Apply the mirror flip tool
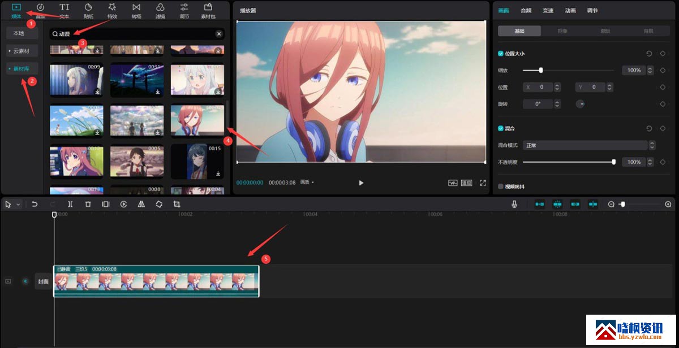This screenshot has width=679, height=348. click(x=141, y=204)
